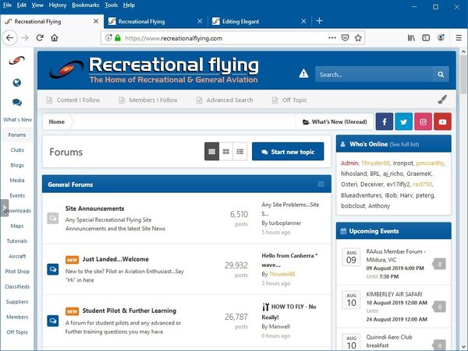This screenshot has height=351, width=468.
Task: Open the Instagram social link
Action: (x=424, y=122)
